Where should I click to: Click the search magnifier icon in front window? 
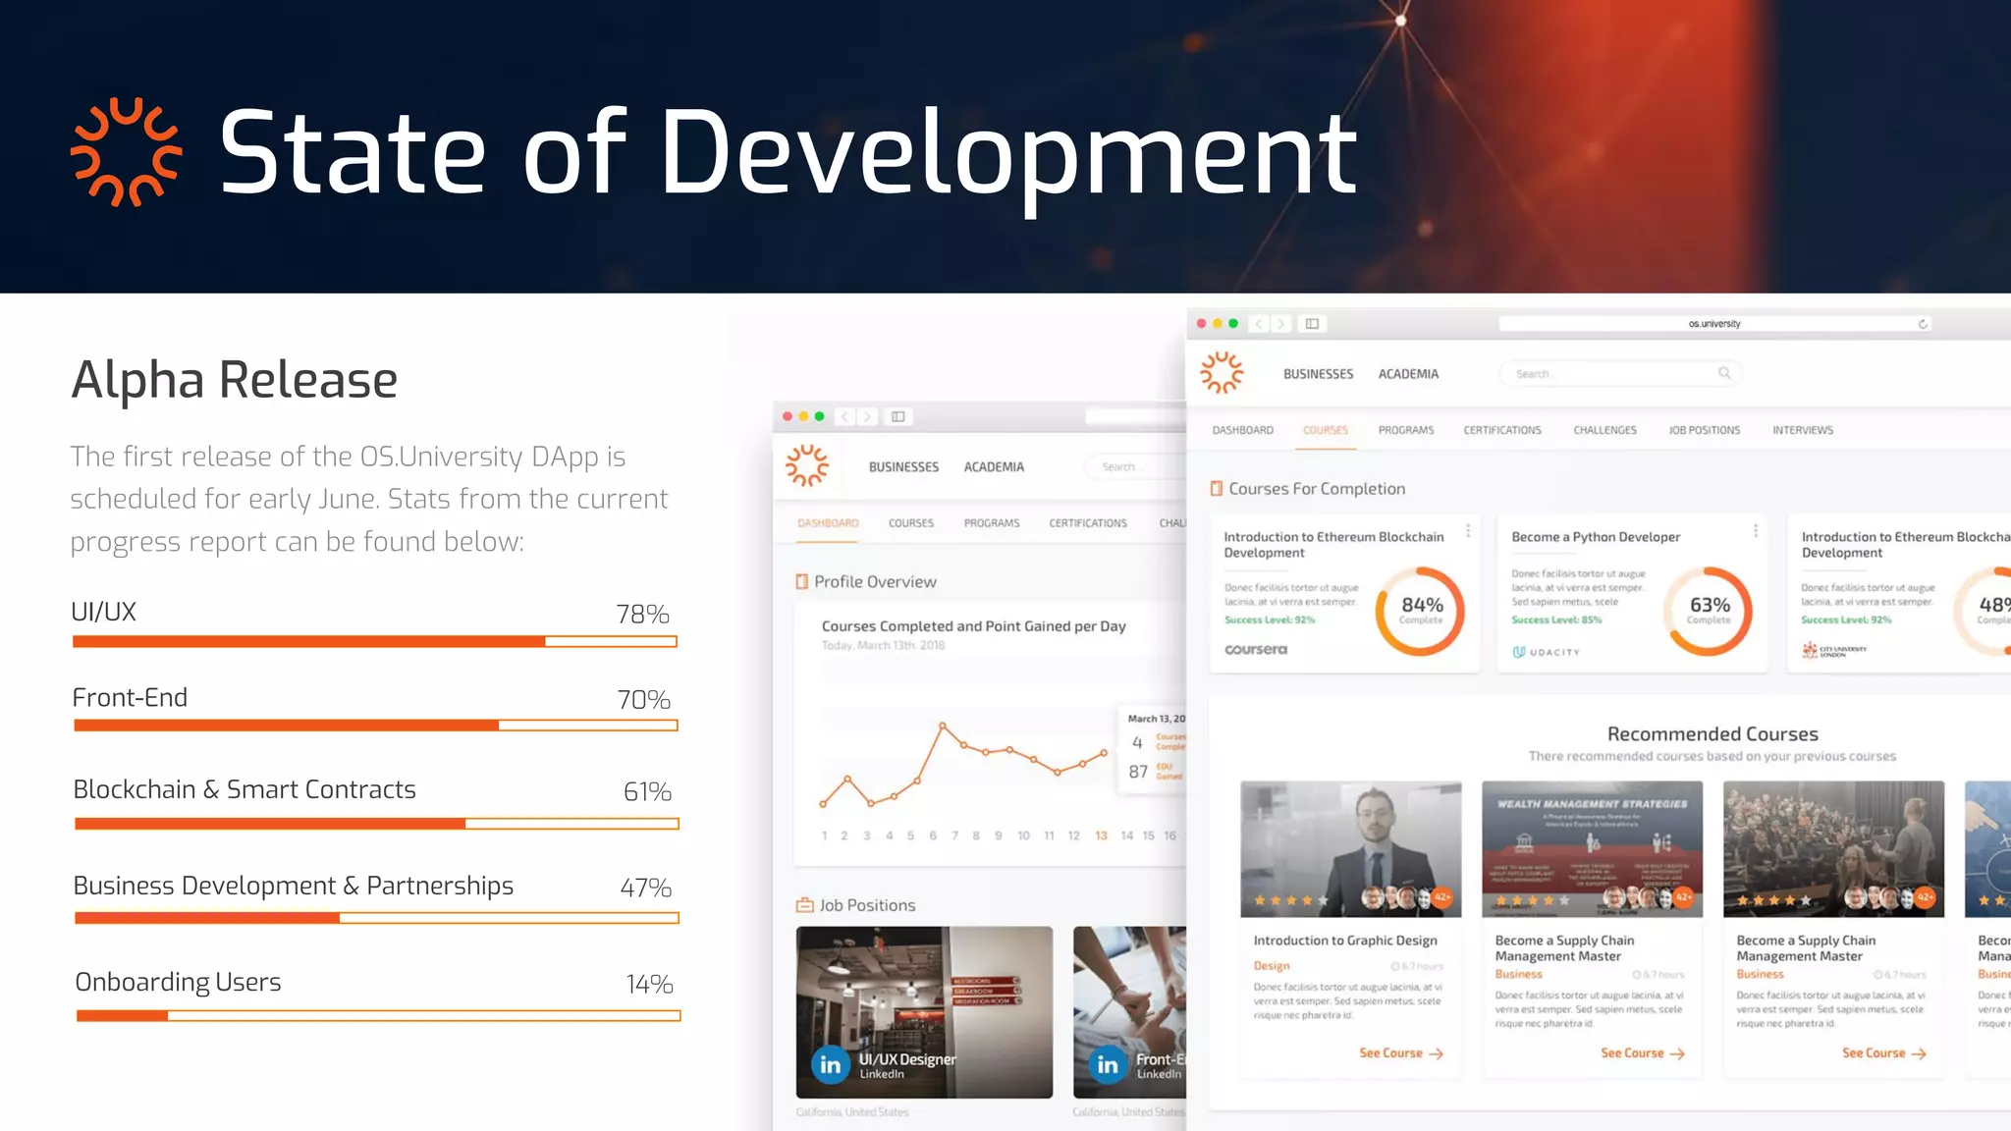[1724, 373]
